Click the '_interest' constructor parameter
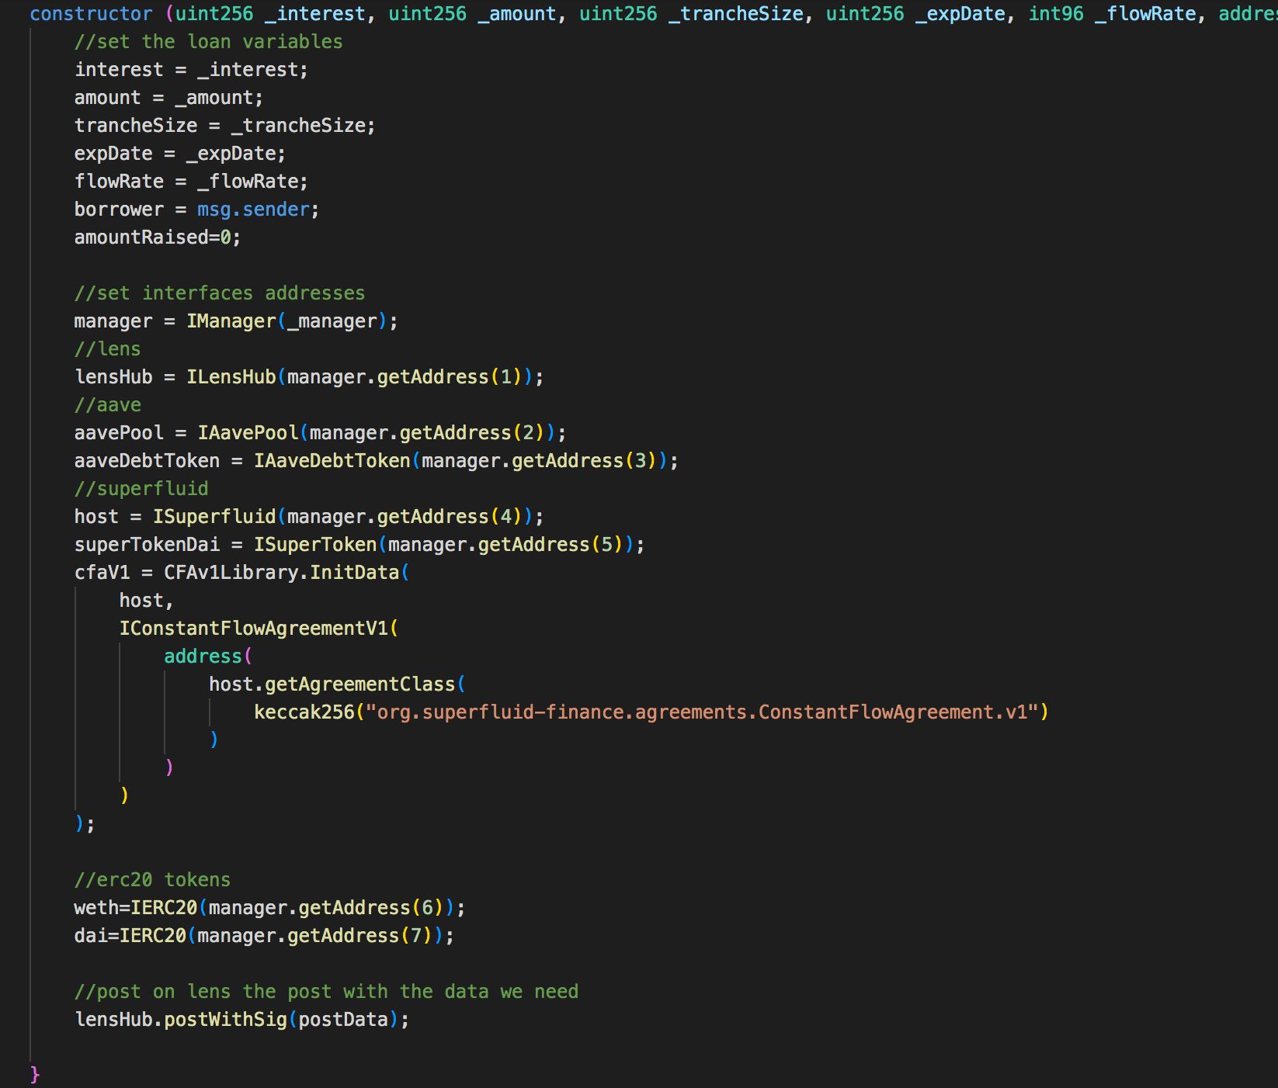This screenshot has height=1088, width=1278. point(315,14)
